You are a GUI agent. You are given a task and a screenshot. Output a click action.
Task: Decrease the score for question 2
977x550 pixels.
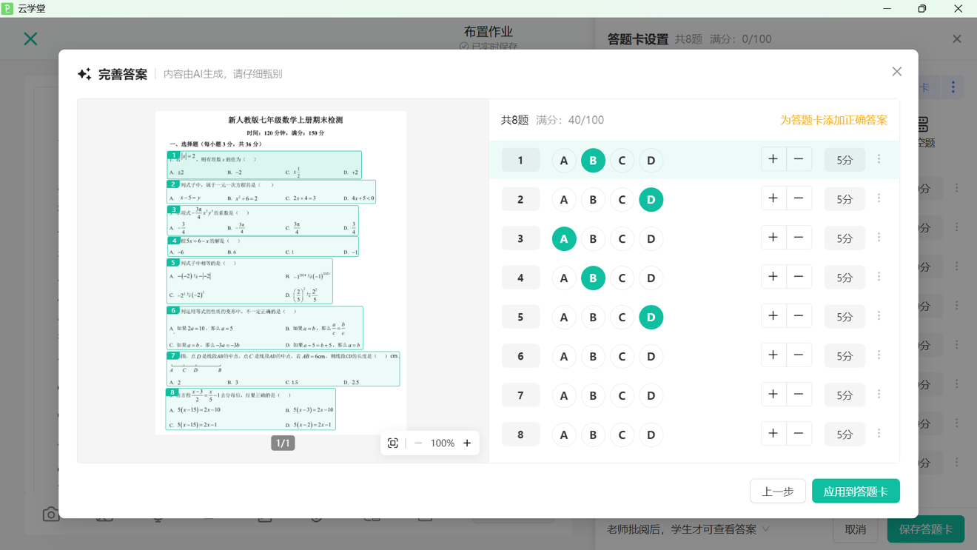(x=799, y=198)
